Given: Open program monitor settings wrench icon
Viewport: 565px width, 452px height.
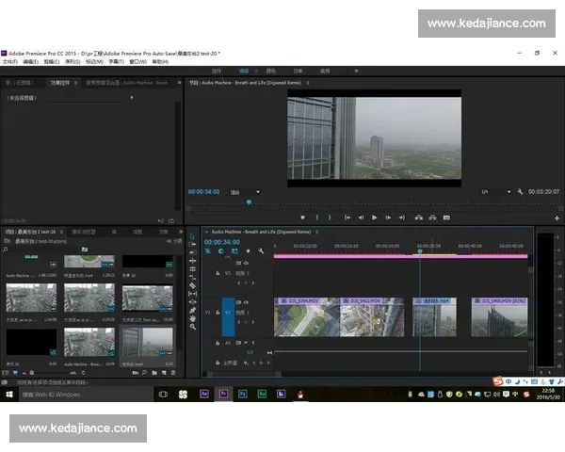Looking at the screenshot, I should [520, 191].
